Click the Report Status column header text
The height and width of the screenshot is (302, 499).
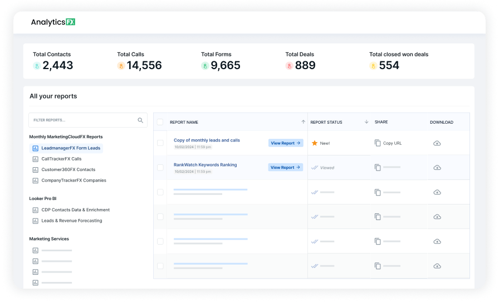click(326, 122)
